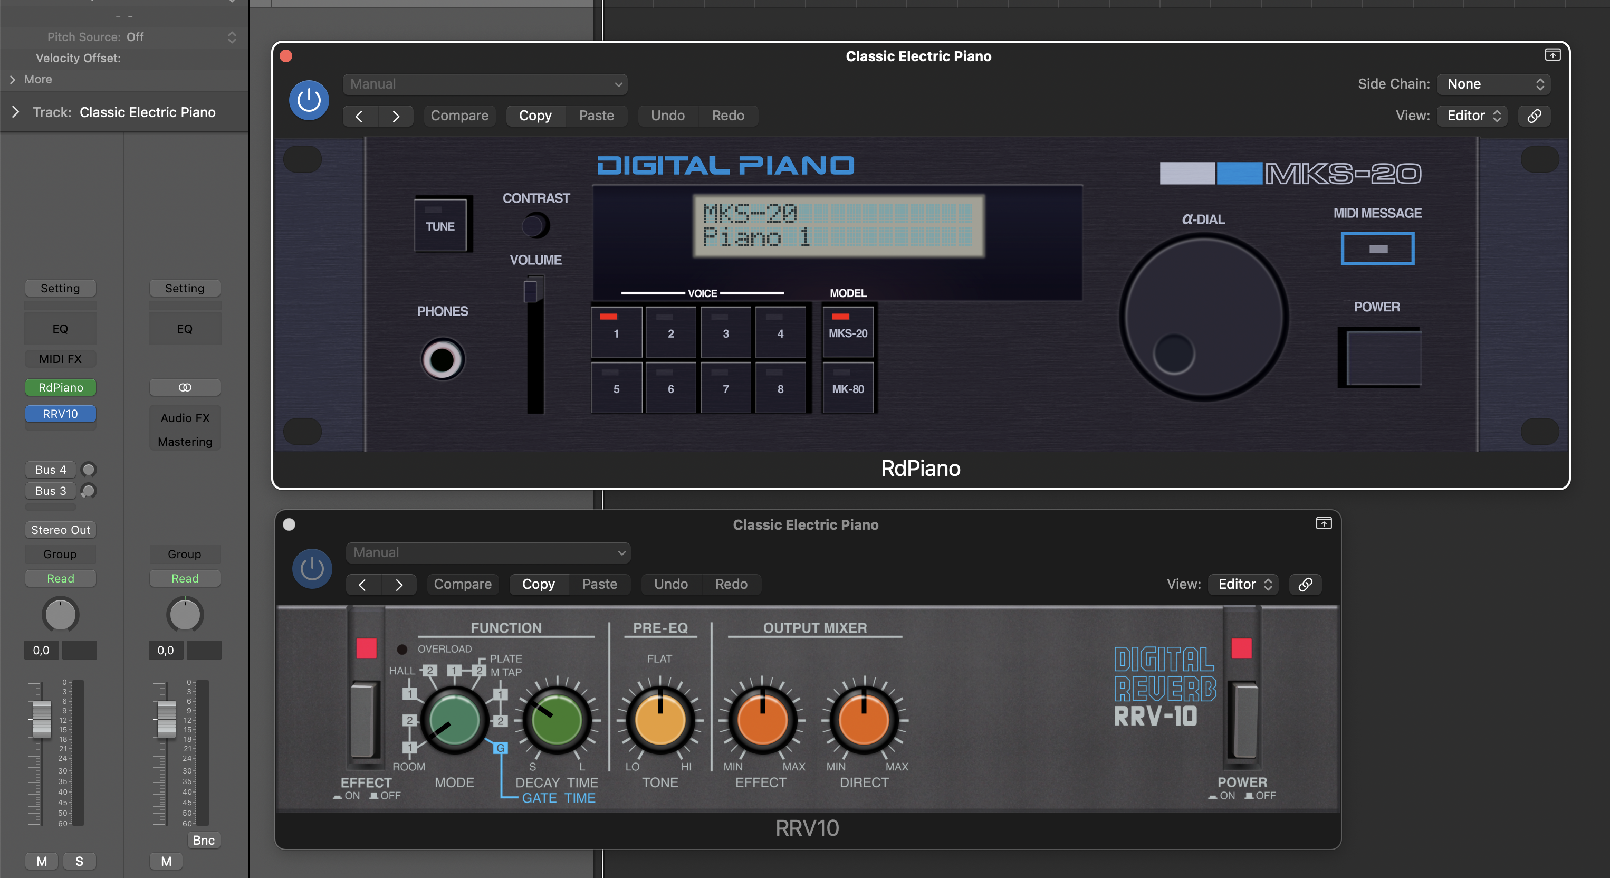Click the DECAY TIME knob
This screenshot has height=878, width=1610.
click(x=556, y=719)
